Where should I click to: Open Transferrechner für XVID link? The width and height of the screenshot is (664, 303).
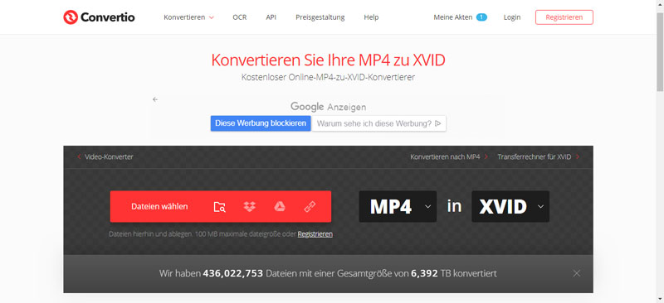point(538,156)
